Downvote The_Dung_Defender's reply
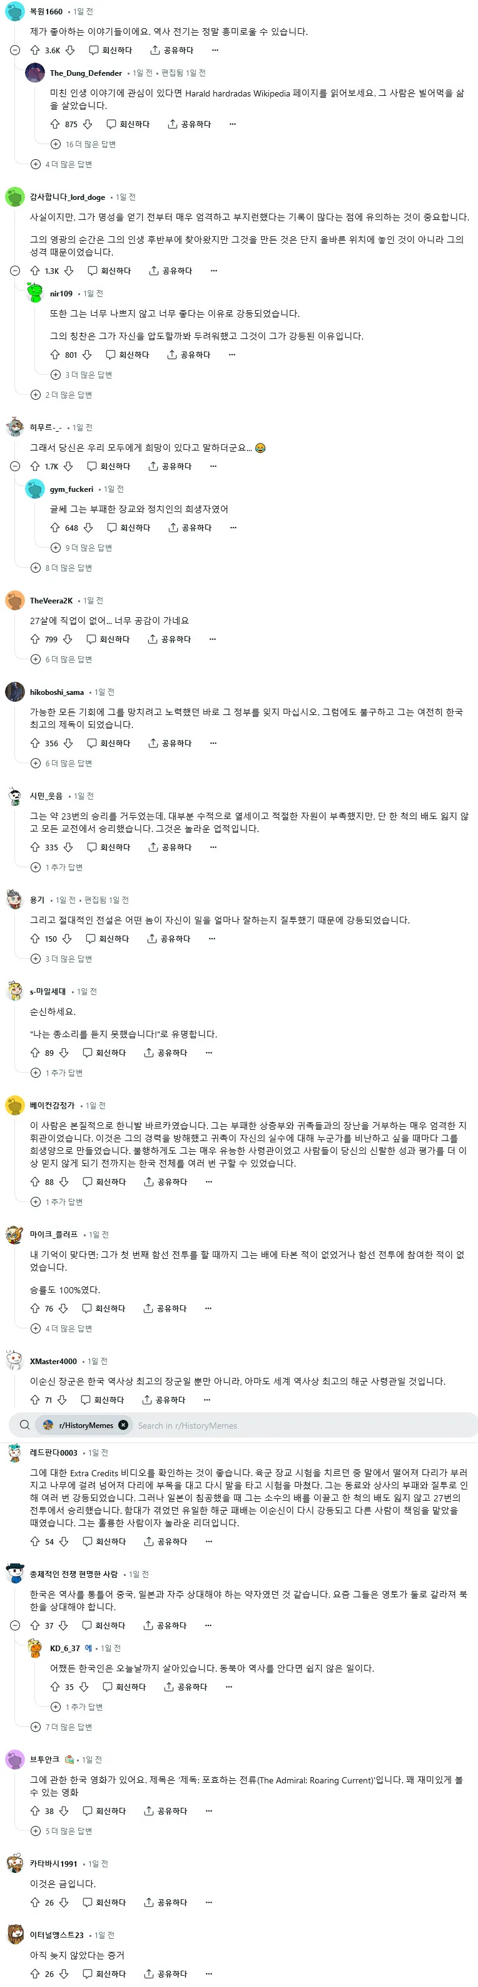 pos(88,124)
